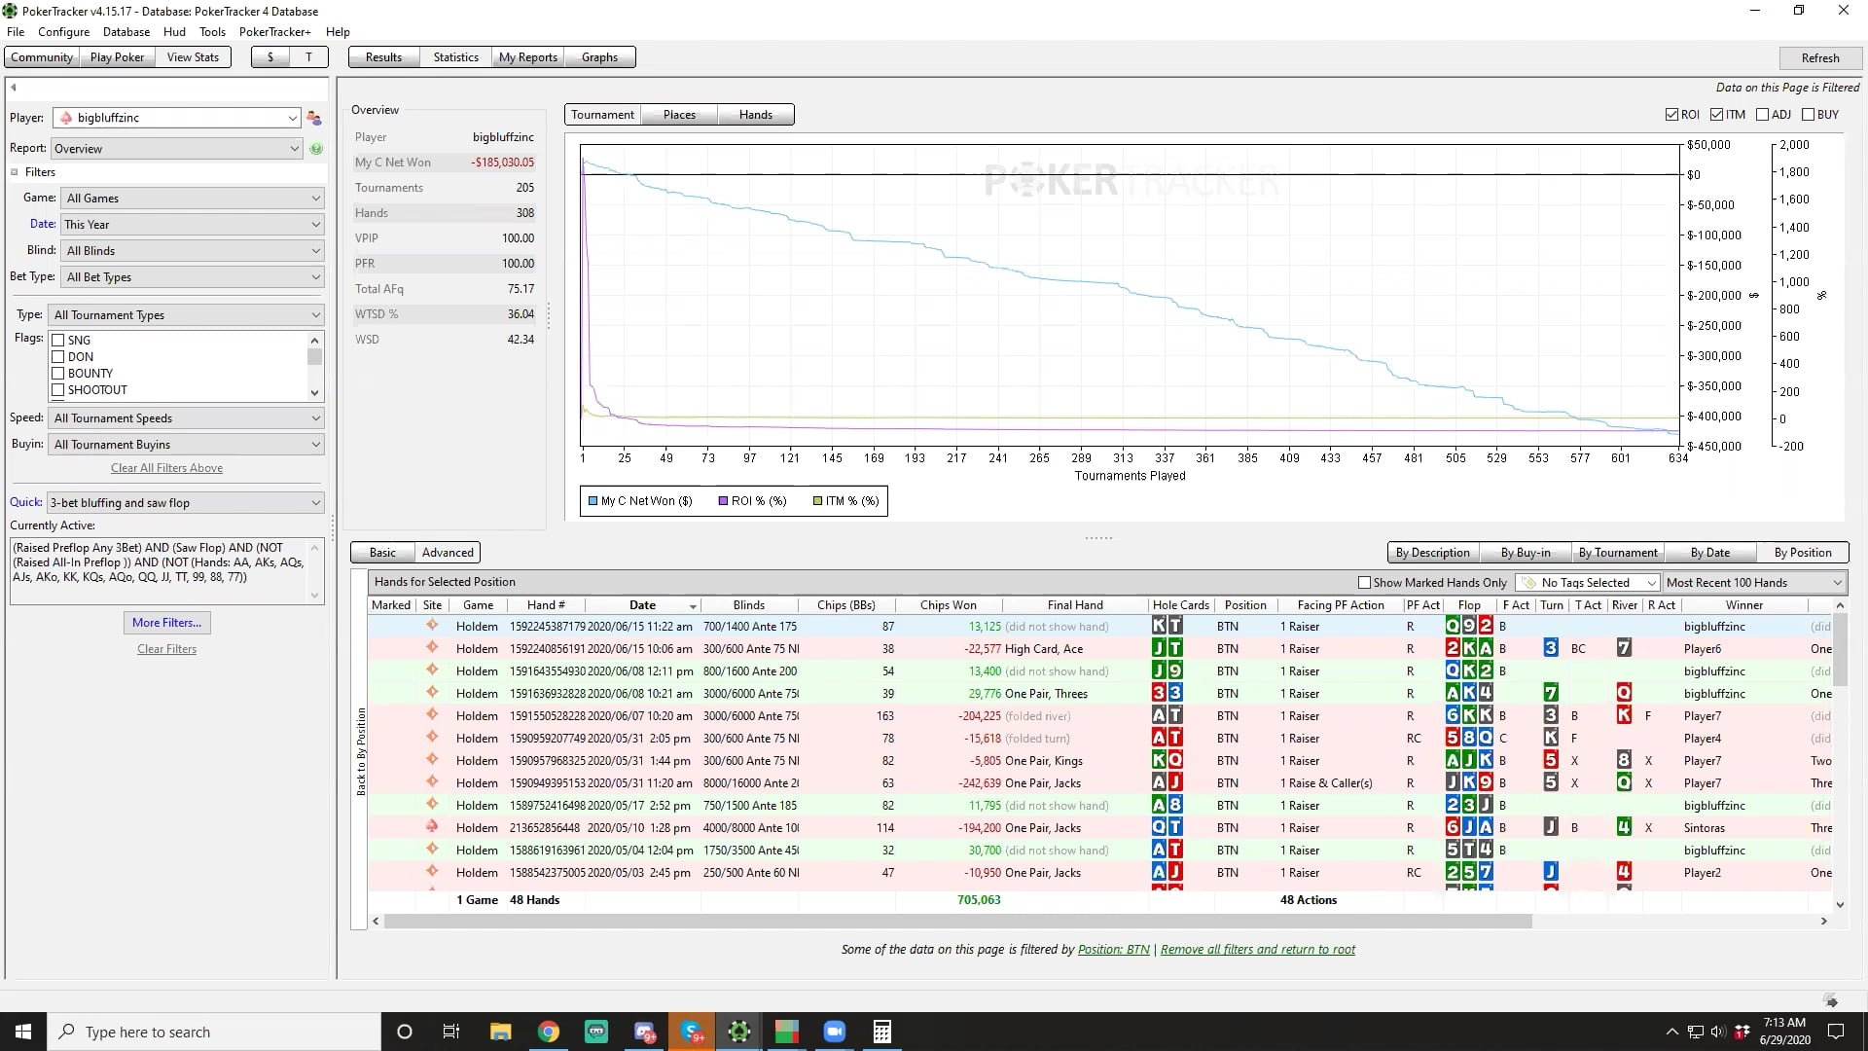Enable the SNG flag checkbox

[x=58, y=341]
